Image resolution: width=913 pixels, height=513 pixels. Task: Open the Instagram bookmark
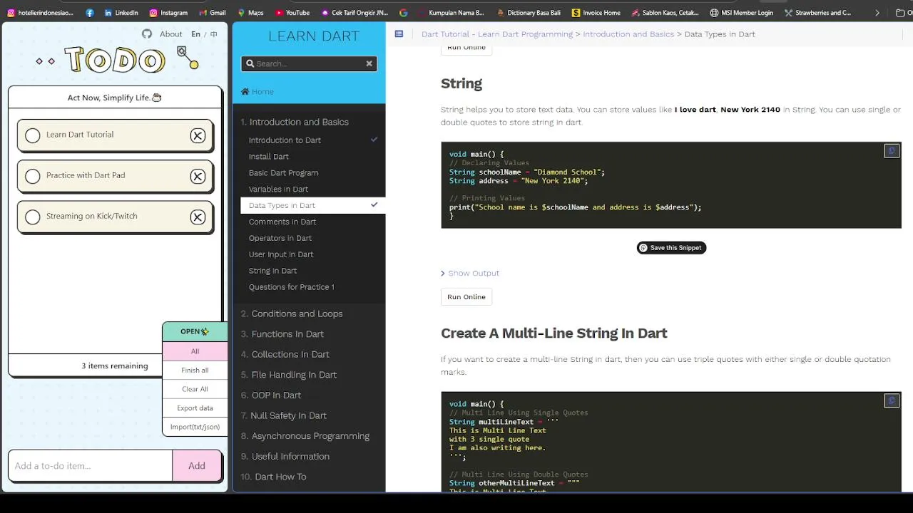pos(168,13)
